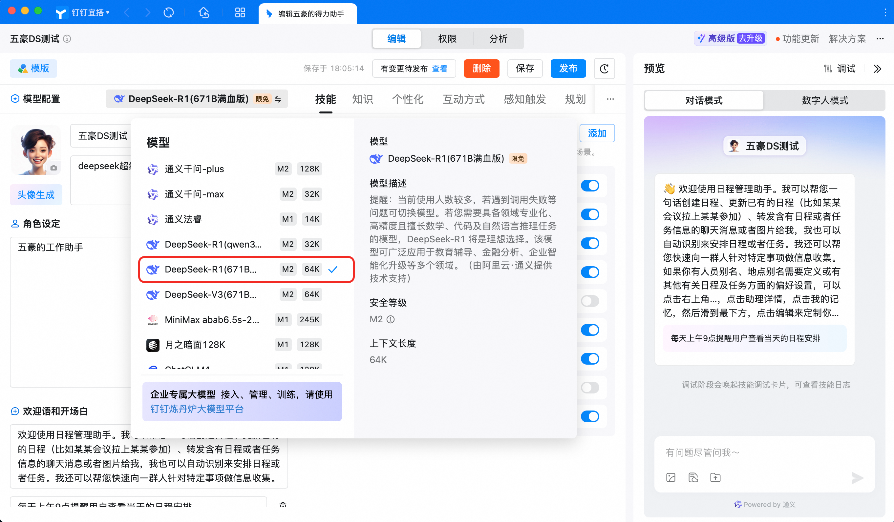The width and height of the screenshot is (894, 522).
Task: Click the image upload icon in chat box
Action: coord(671,478)
